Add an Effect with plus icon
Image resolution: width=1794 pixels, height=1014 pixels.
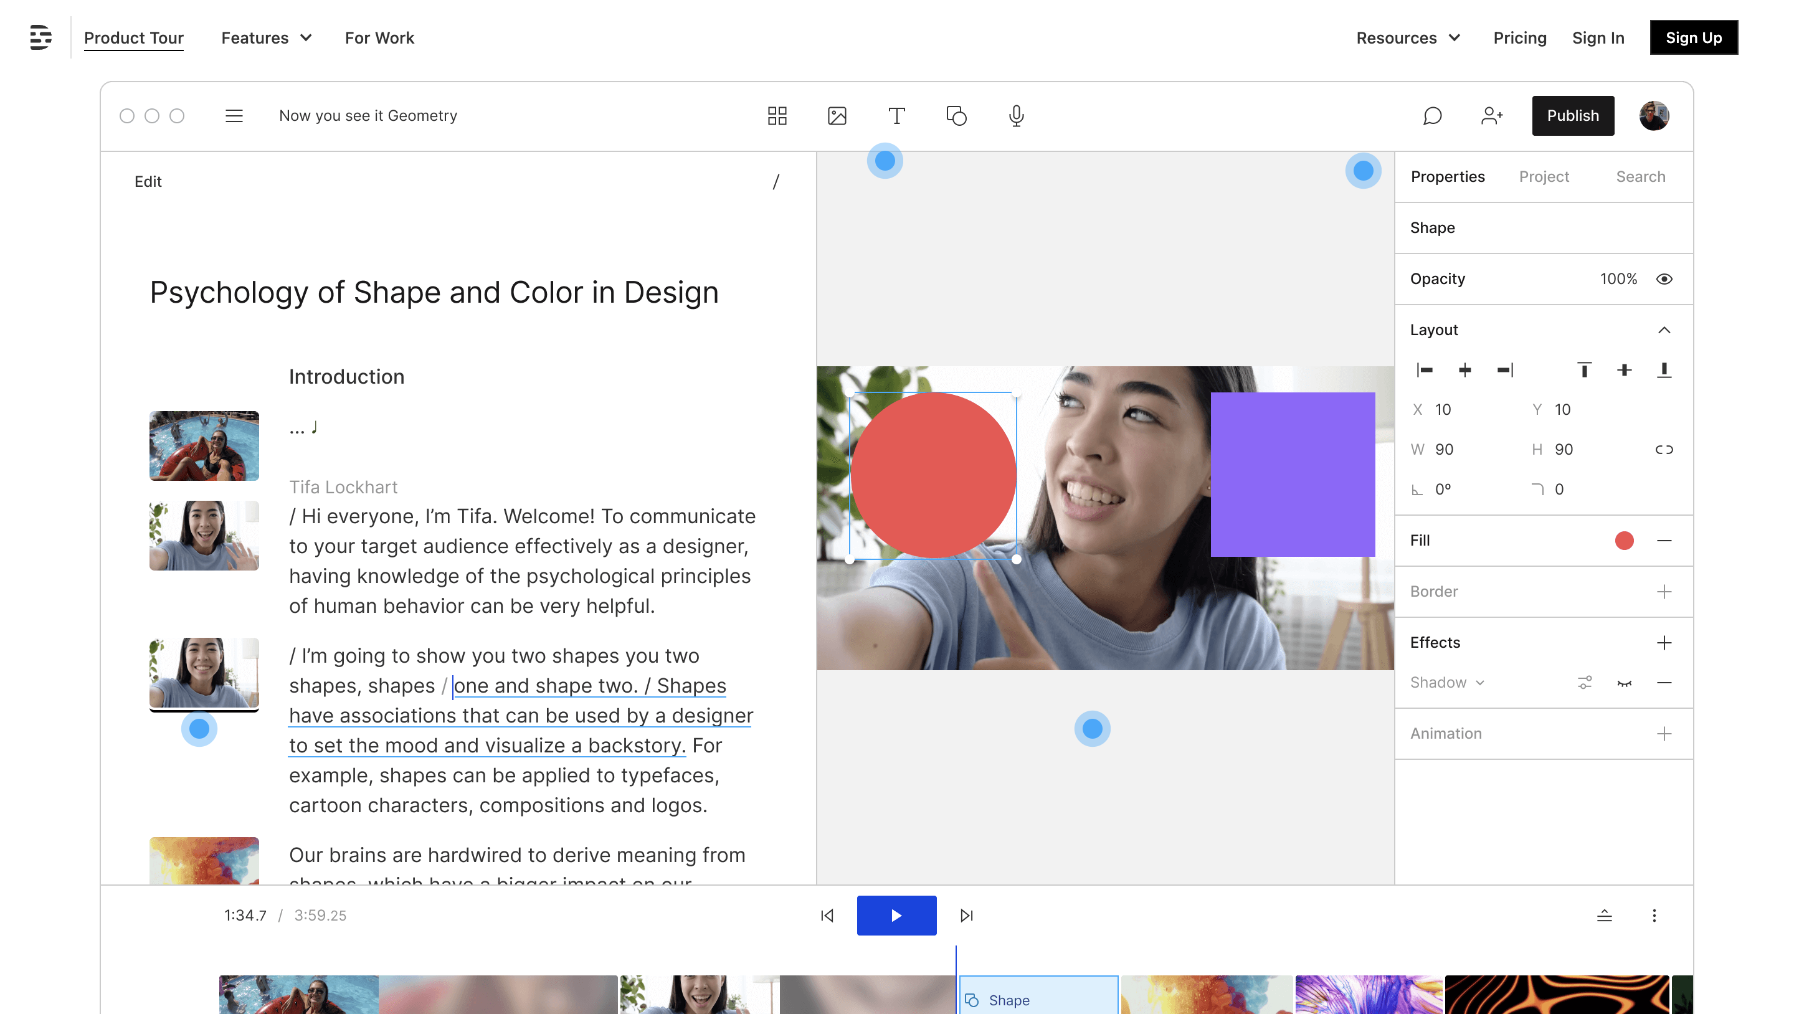point(1664,642)
